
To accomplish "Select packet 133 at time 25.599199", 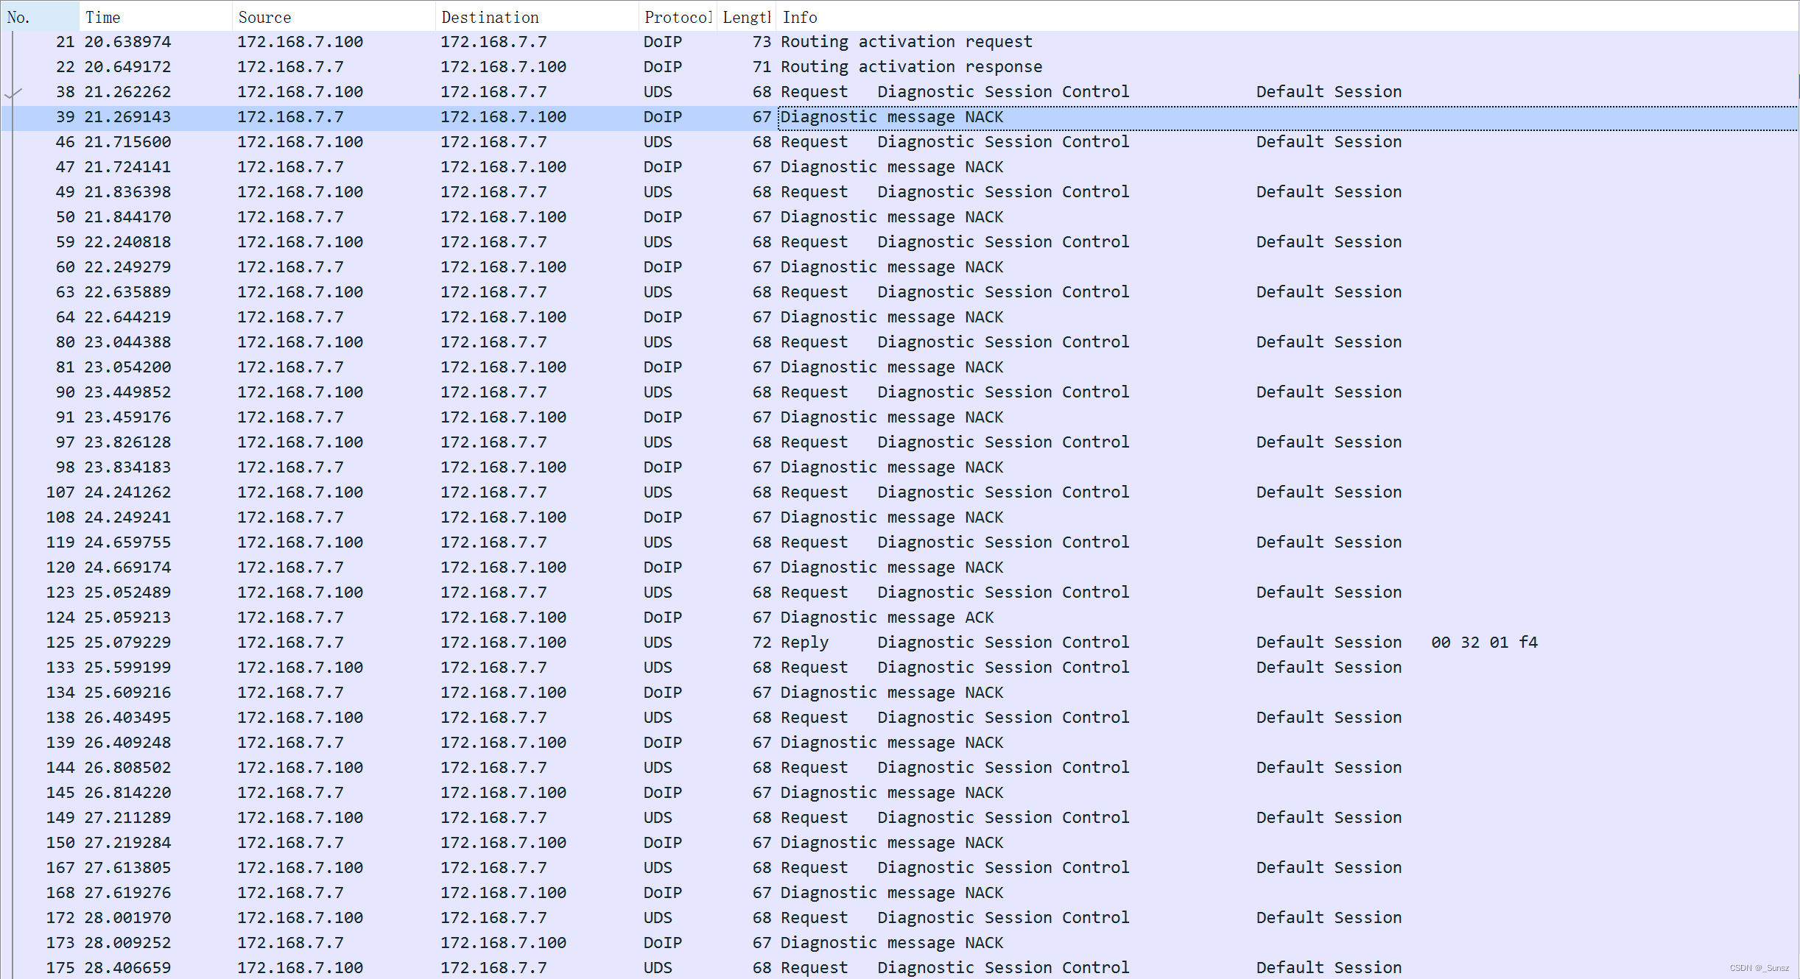I will point(127,668).
